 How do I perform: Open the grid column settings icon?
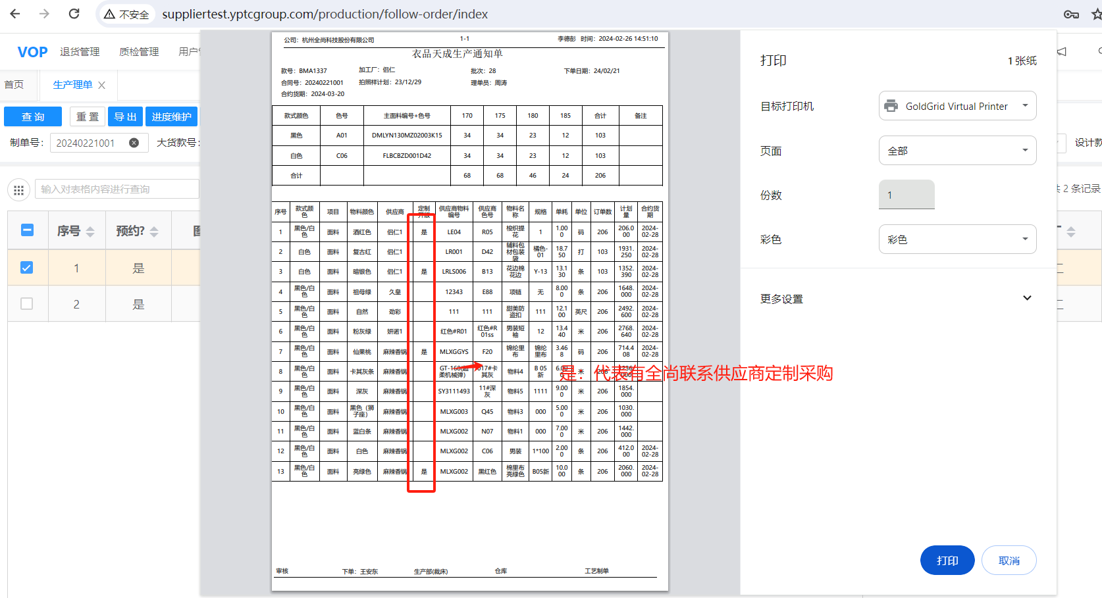coord(18,190)
